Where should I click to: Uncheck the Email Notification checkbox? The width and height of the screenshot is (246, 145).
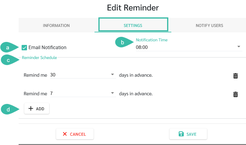click(x=24, y=48)
